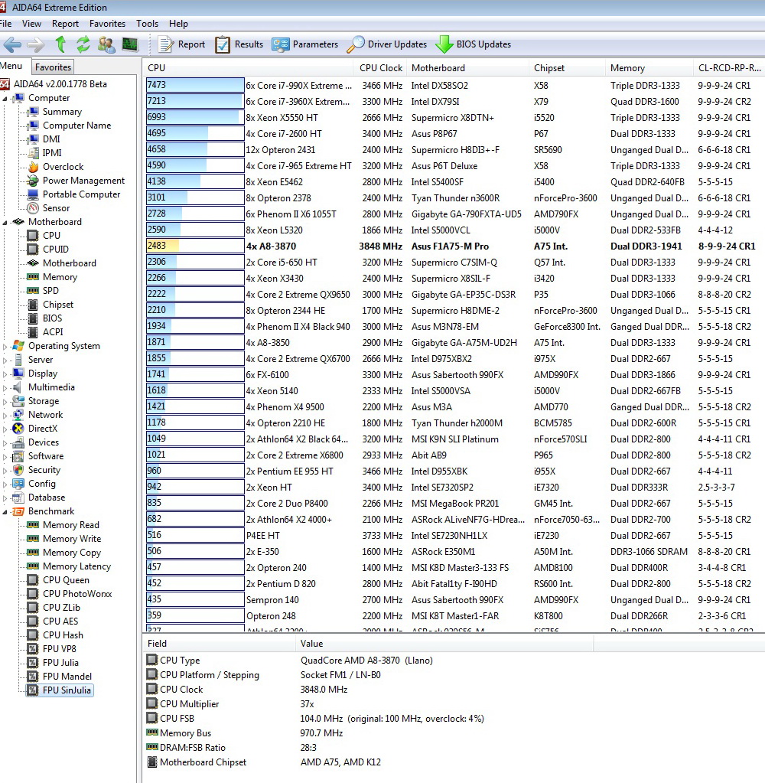Sort by CL-RCD-RP-R column header
The image size is (765, 783).
(729, 68)
